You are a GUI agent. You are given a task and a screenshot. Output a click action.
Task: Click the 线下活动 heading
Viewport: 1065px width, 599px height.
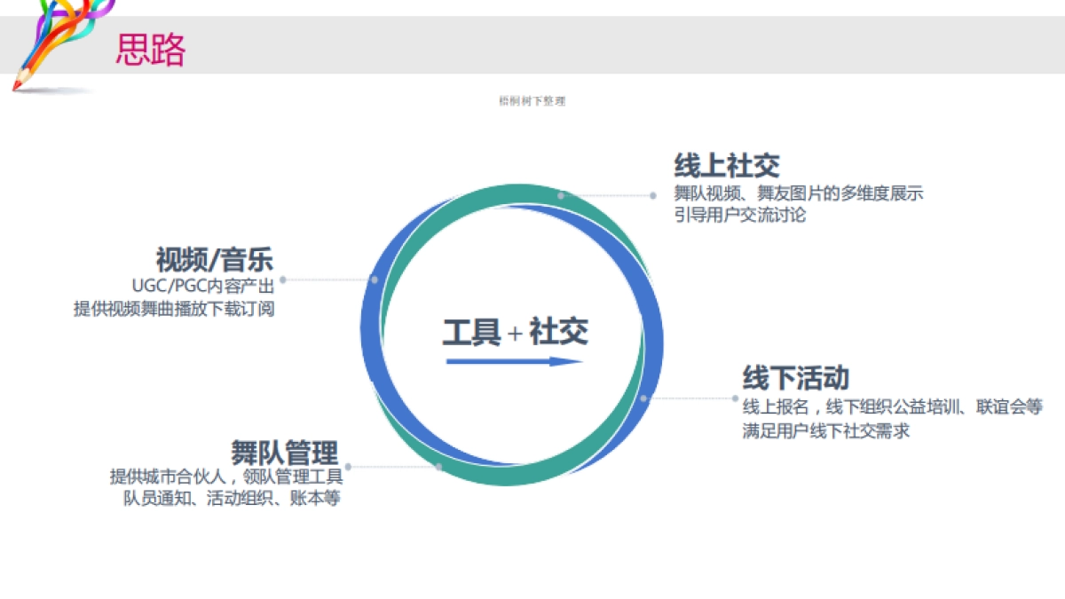[x=798, y=377]
